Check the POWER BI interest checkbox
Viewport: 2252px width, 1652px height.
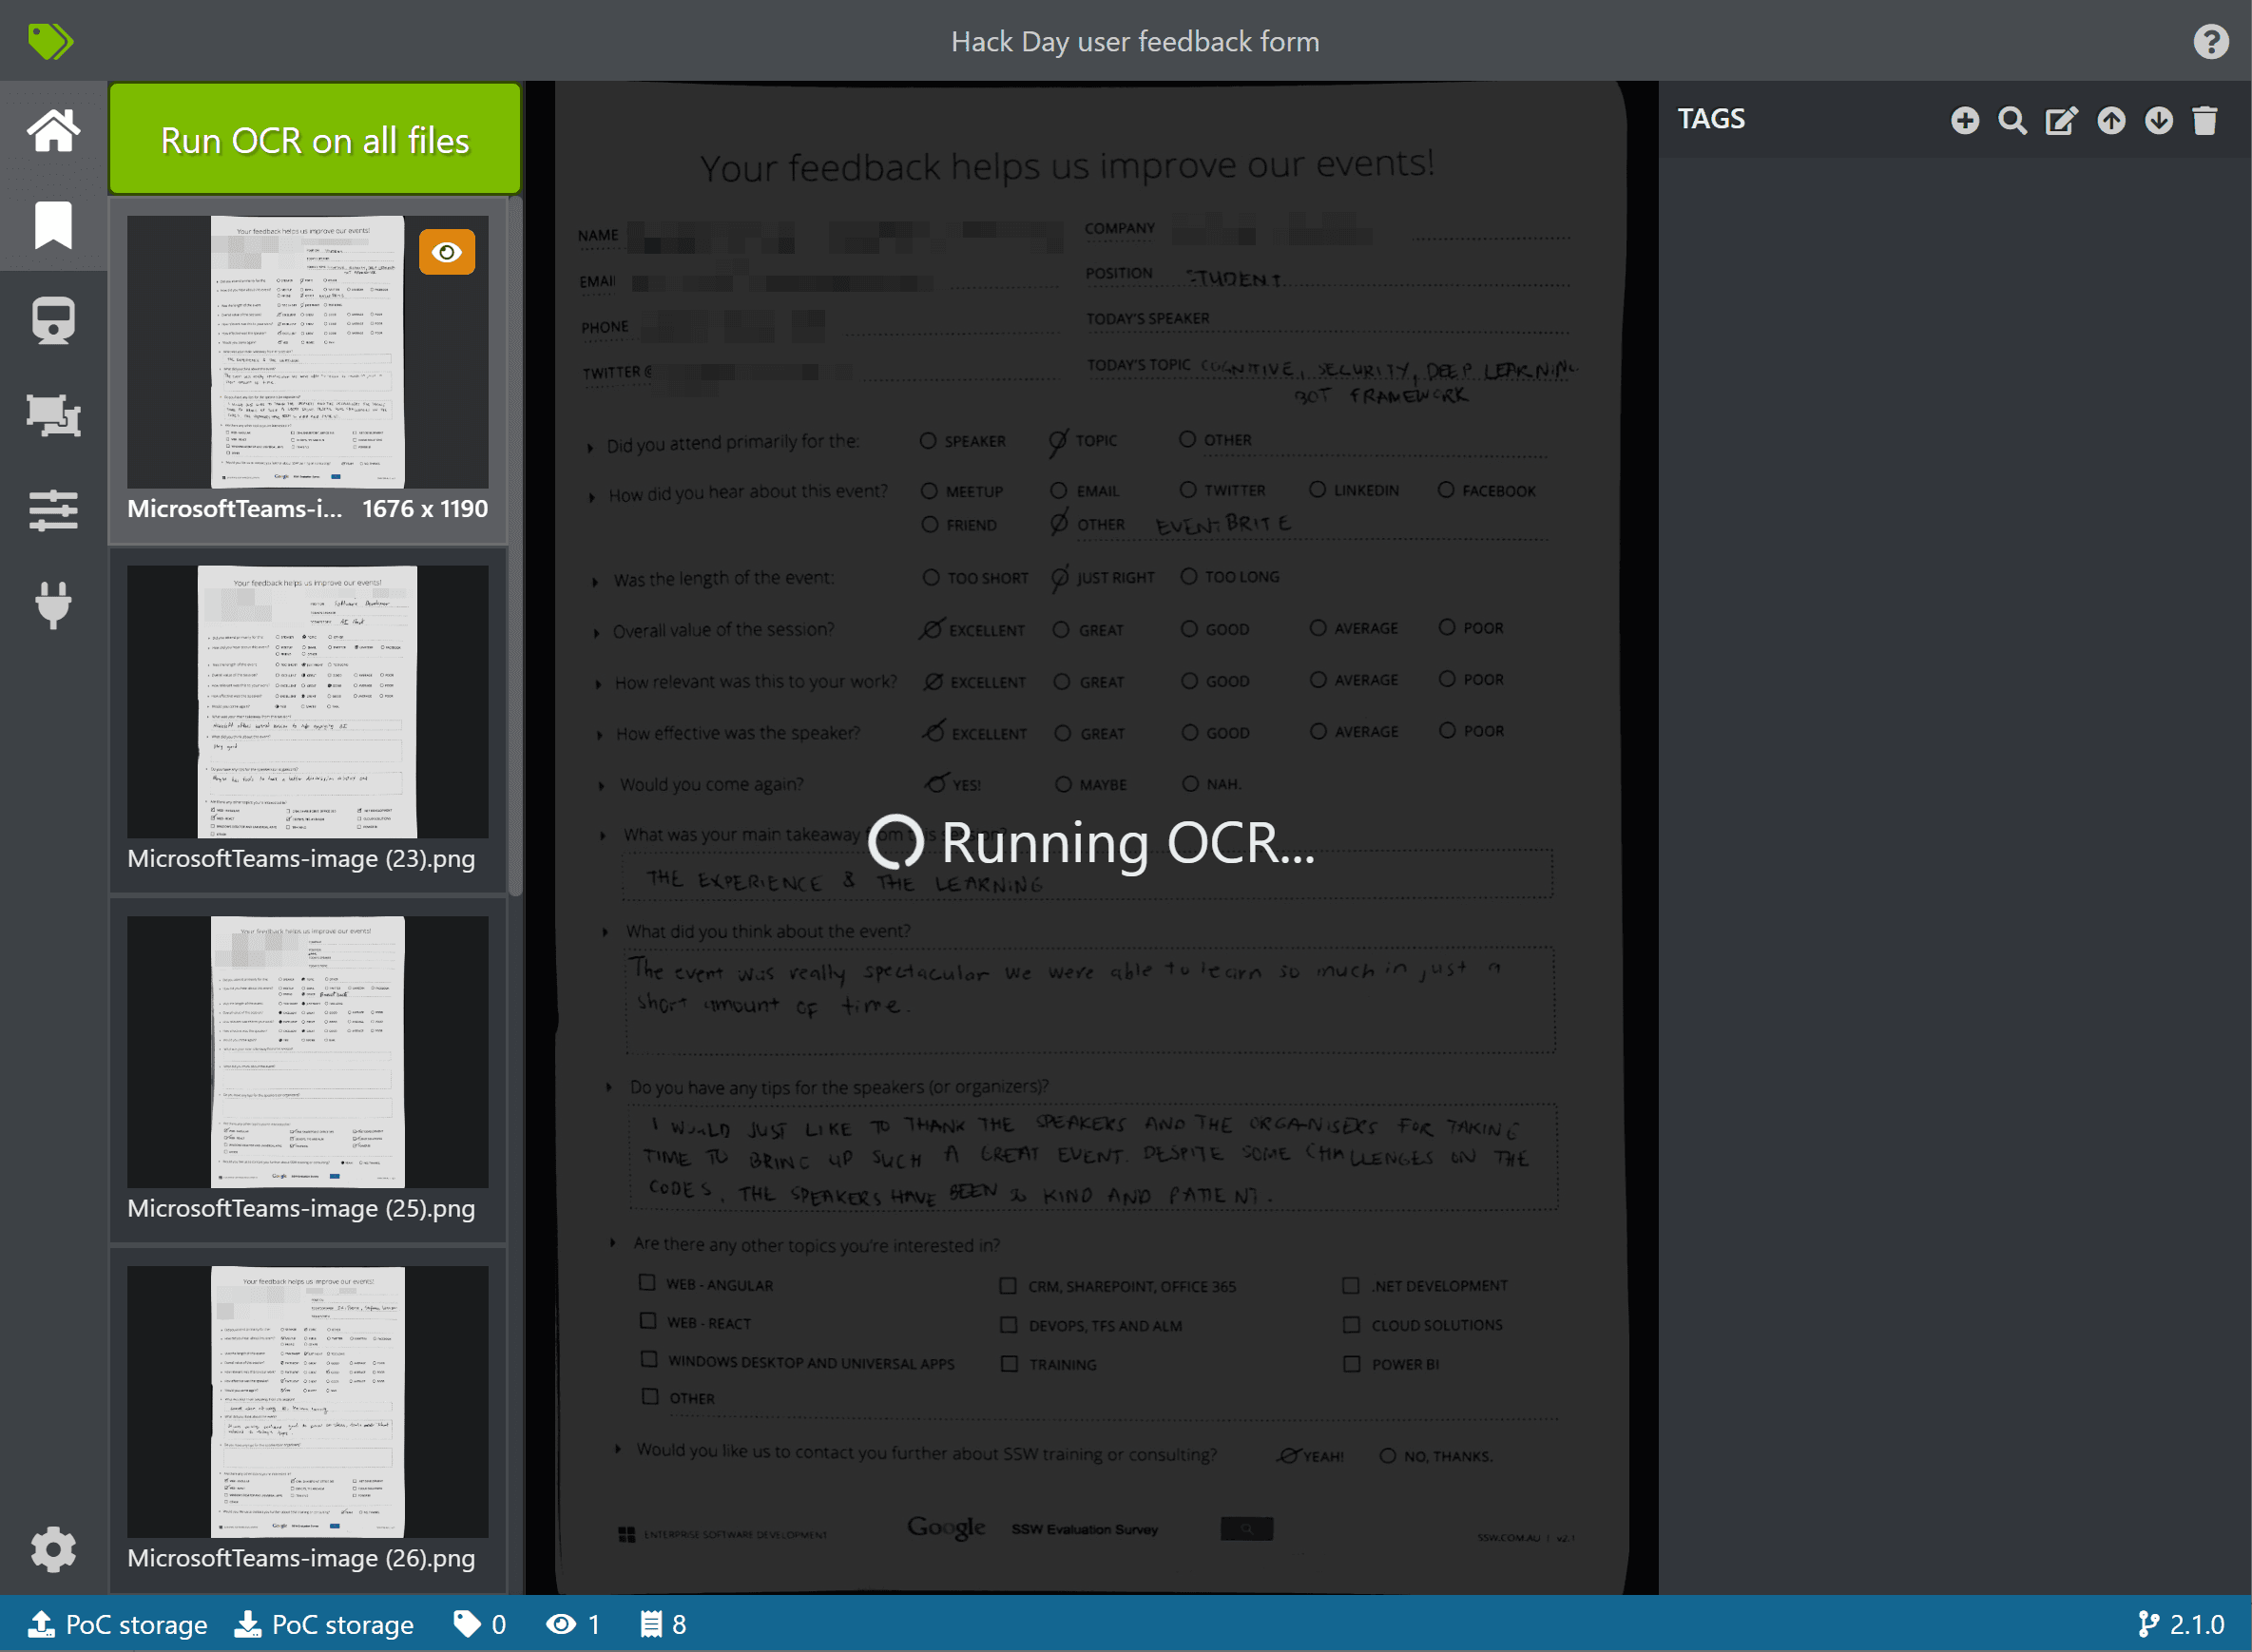coord(1349,1362)
